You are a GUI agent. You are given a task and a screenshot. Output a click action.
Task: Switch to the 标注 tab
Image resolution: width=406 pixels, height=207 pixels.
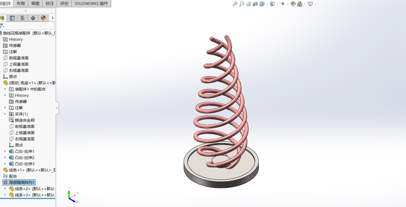click(50, 3)
